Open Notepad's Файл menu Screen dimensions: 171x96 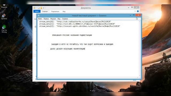[x=40, y=19]
